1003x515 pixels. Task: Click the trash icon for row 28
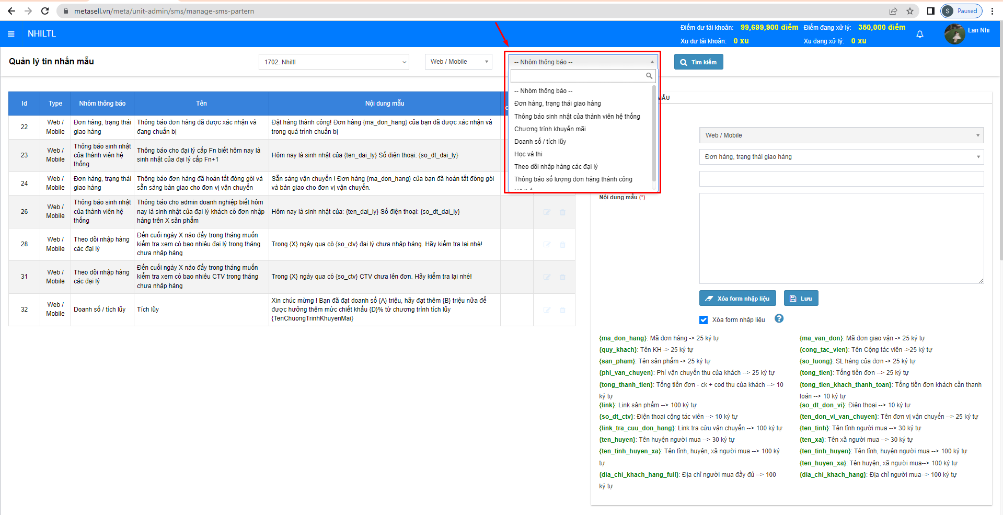coord(562,245)
